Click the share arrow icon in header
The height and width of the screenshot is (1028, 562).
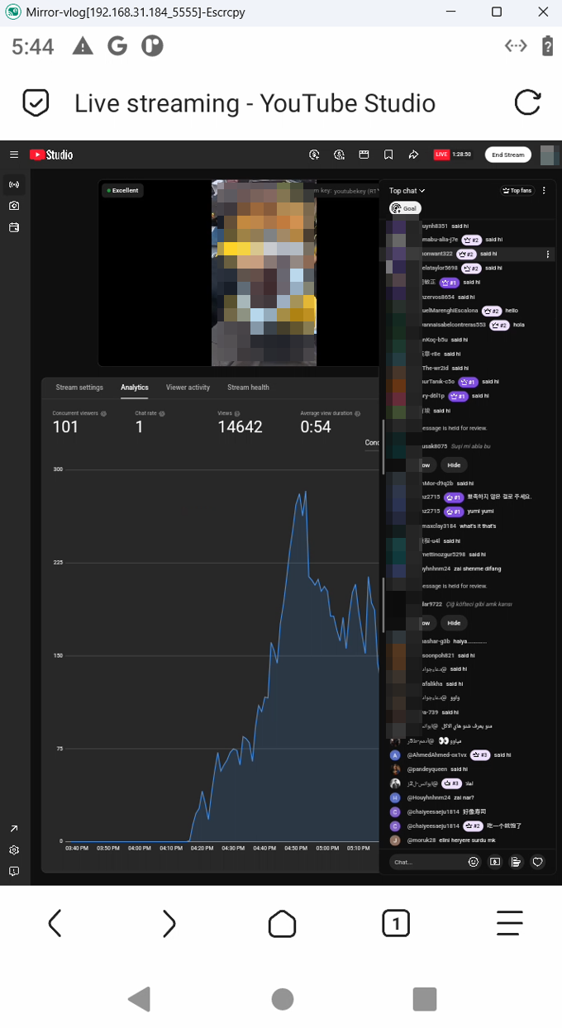413,155
